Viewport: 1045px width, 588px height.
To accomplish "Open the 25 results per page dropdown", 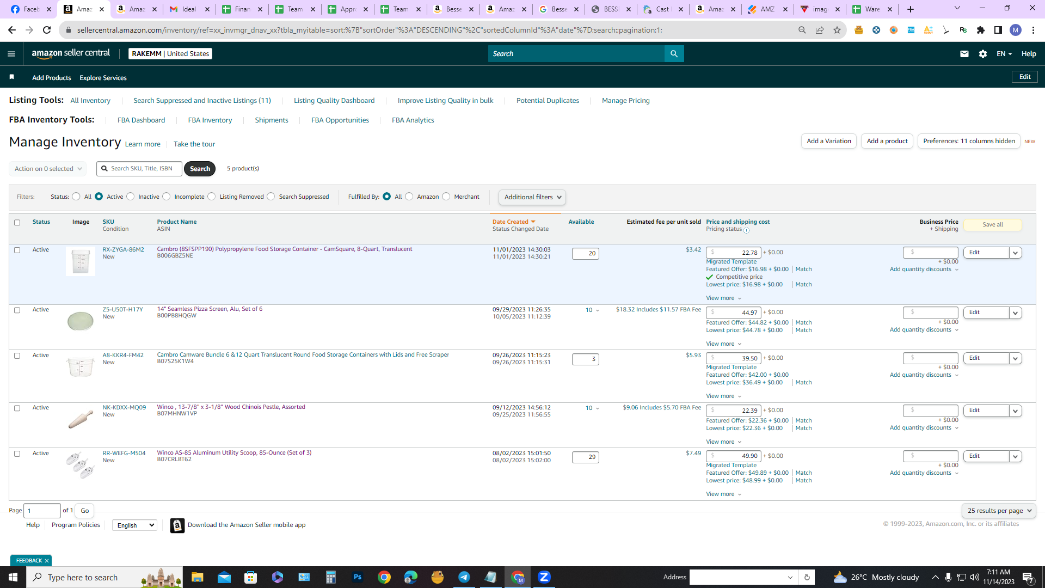I will coord(999,511).
